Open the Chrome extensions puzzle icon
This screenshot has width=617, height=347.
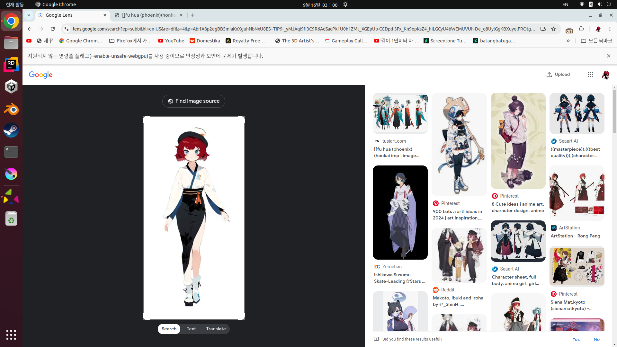click(581, 29)
